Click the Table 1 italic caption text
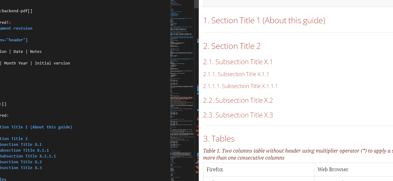This screenshot has height=181, width=393. coord(275,151)
